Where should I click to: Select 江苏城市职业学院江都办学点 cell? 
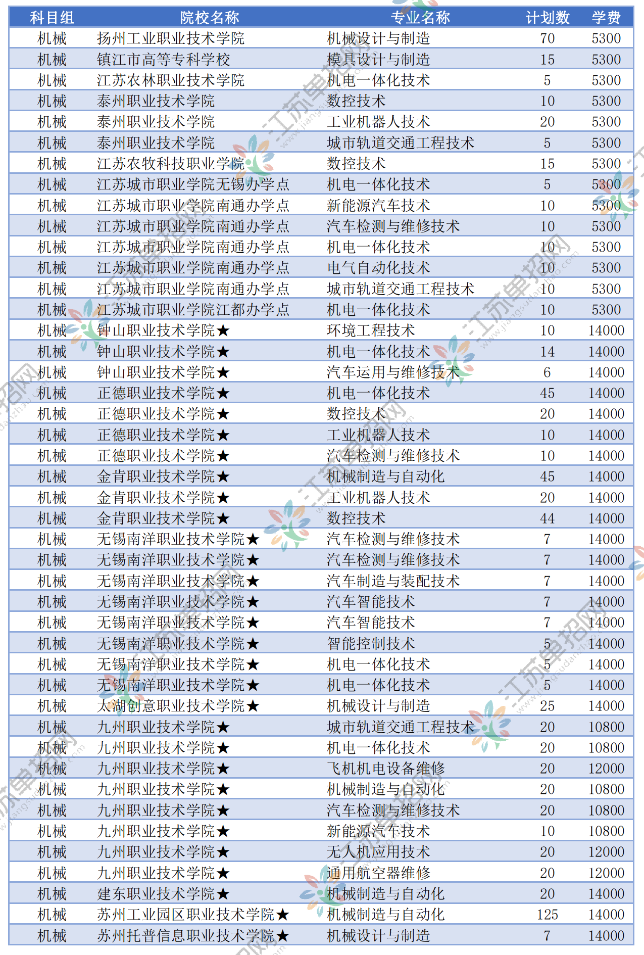[193, 310]
